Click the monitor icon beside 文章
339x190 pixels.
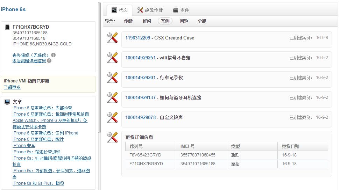[7, 102]
